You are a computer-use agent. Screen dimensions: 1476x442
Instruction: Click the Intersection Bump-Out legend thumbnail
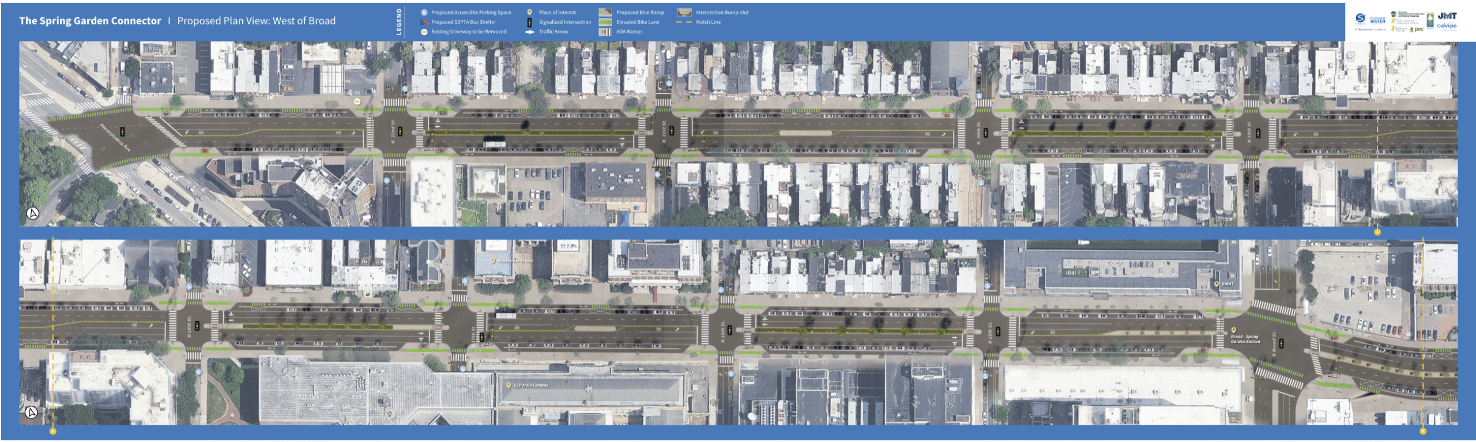pos(684,12)
